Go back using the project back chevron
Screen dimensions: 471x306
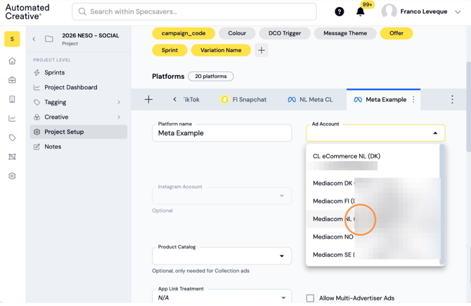click(34, 39)
